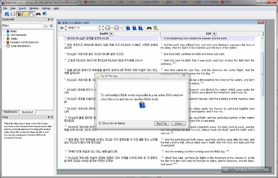278x178 pixels.
Task: Toggle the Bookshelf panel book icon in toolbar
Action: [x=19, y=14]
